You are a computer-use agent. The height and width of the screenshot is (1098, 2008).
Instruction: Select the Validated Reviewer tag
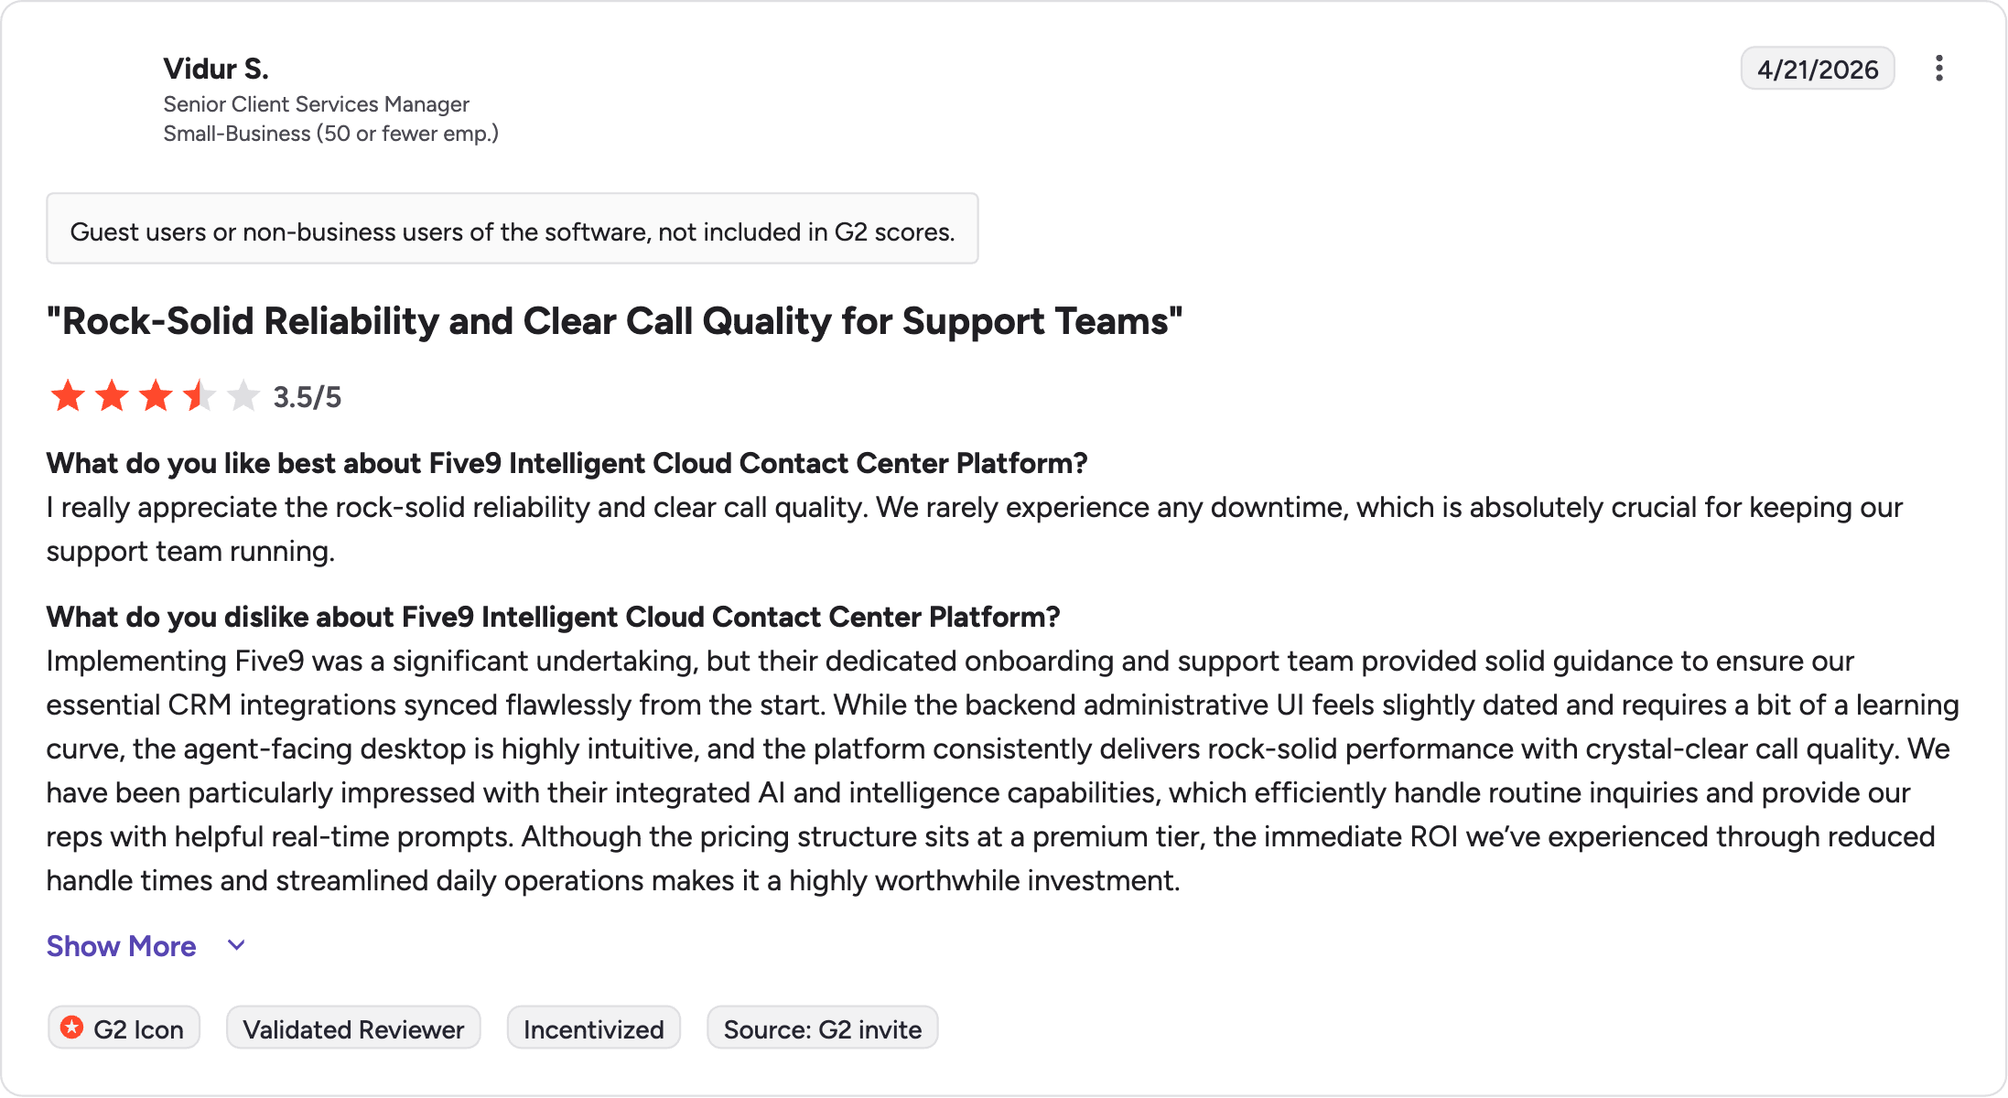[353, 1028]
